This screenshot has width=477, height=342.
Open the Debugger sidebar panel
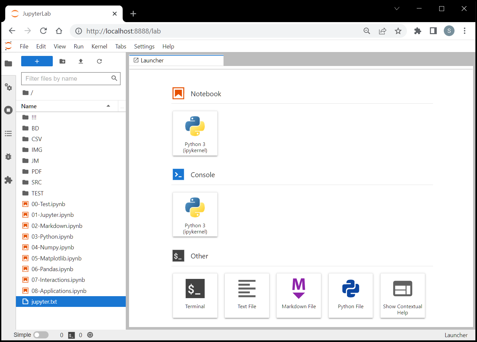[x=8, y=157]
